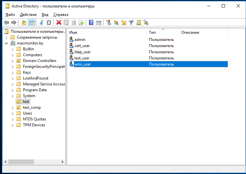Select the ldap_user entry in list
Screen dimensions: 246x174
pyautogui.click(x=83, y=52)
